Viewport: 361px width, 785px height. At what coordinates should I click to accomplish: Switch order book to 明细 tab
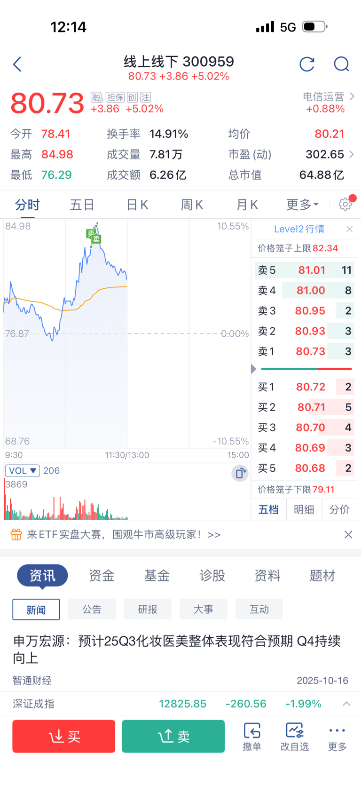[304, 509]
